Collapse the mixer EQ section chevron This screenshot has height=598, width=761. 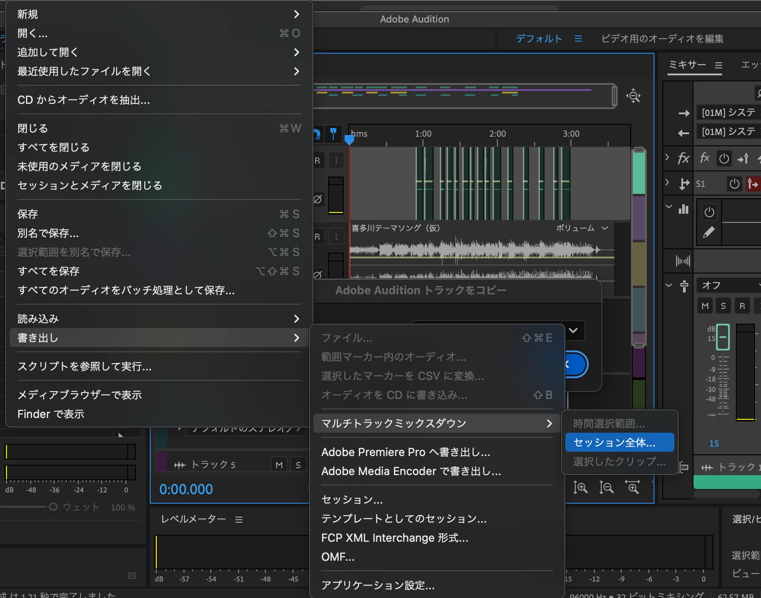point(669,207)
